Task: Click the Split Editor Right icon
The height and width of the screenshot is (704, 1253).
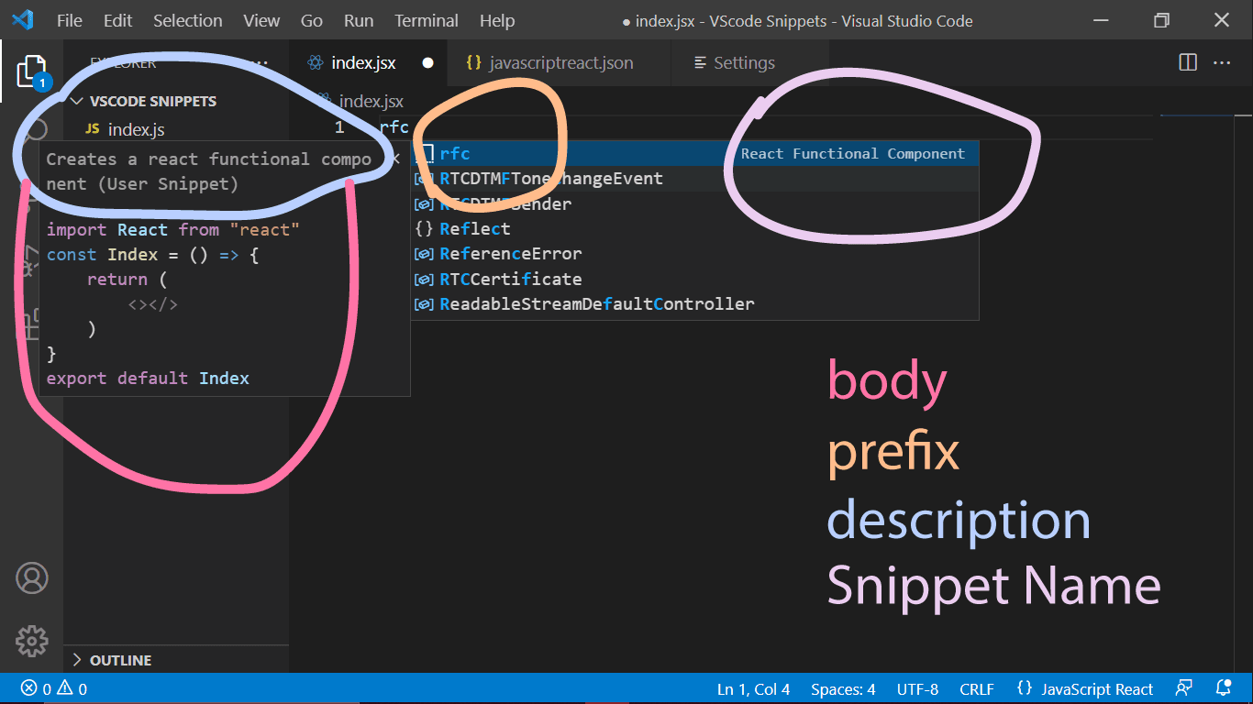Action: tap(1188, 62)
